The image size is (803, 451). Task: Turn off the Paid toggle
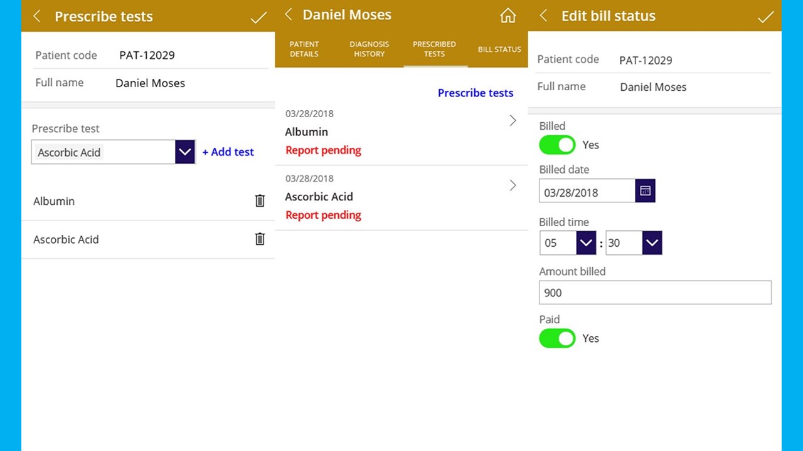click(x=557, y=338)
